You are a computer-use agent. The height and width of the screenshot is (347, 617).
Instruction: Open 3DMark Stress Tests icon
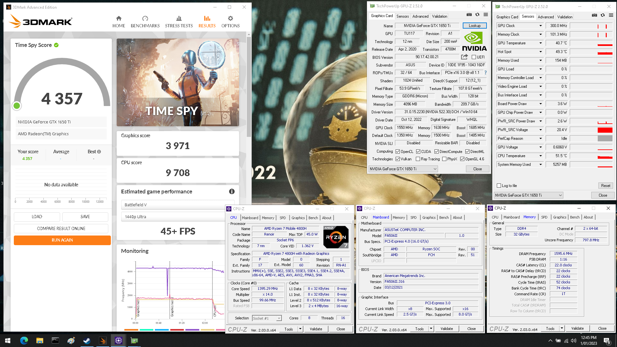click(179, 18)
